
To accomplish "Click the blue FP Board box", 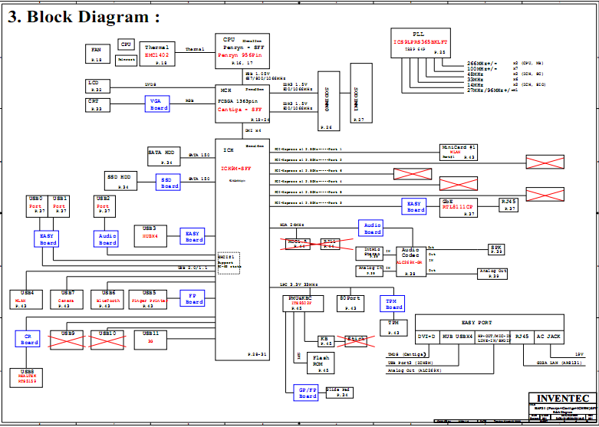I will (x=193, y=298).
